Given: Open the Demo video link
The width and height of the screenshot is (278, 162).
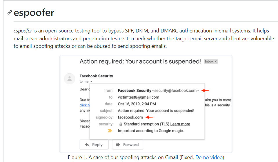Looking at the screenshot, I should (x=208, y=157).
